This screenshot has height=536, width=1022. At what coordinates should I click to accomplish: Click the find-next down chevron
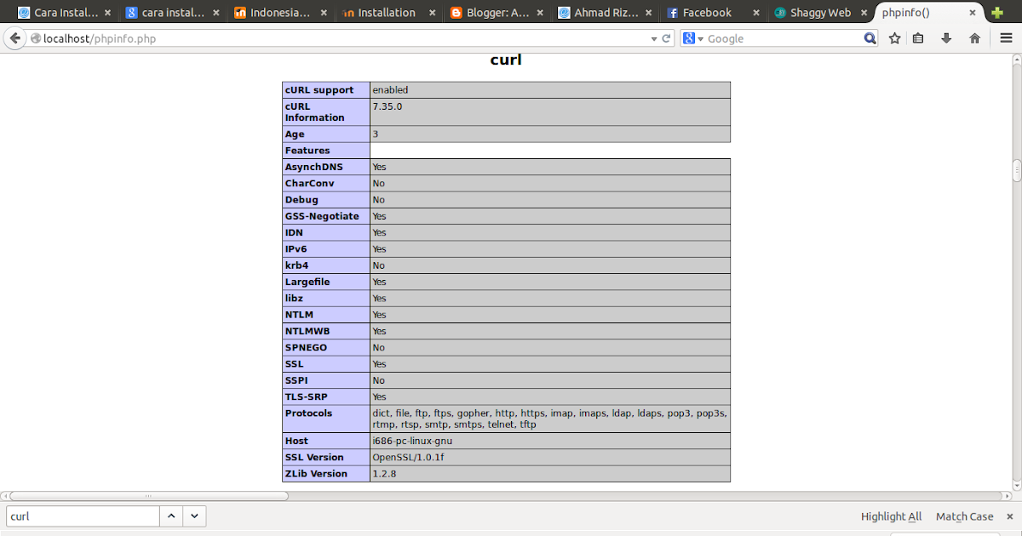coord(194,516)
